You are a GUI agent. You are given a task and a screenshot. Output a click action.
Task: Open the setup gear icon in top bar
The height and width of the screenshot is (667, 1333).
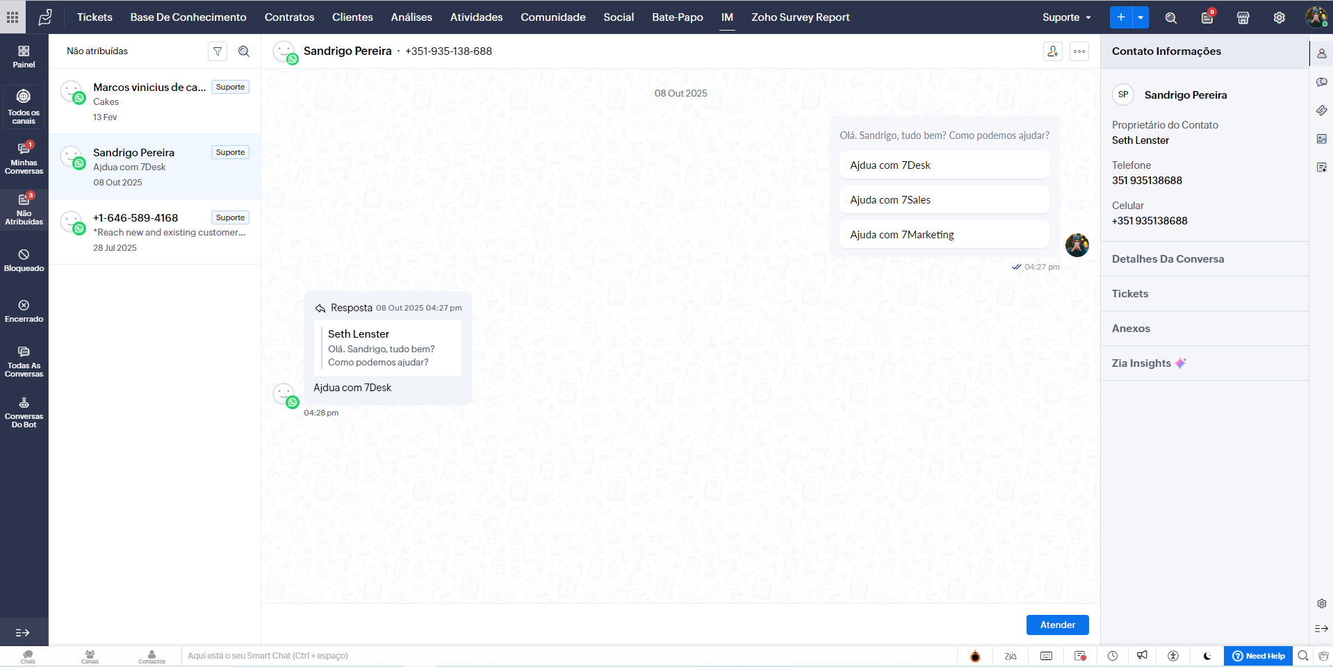click(1279, 17)
